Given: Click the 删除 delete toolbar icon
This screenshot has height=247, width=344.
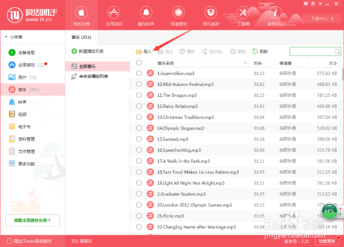Looking at the screenshot, I should (233, 51).
